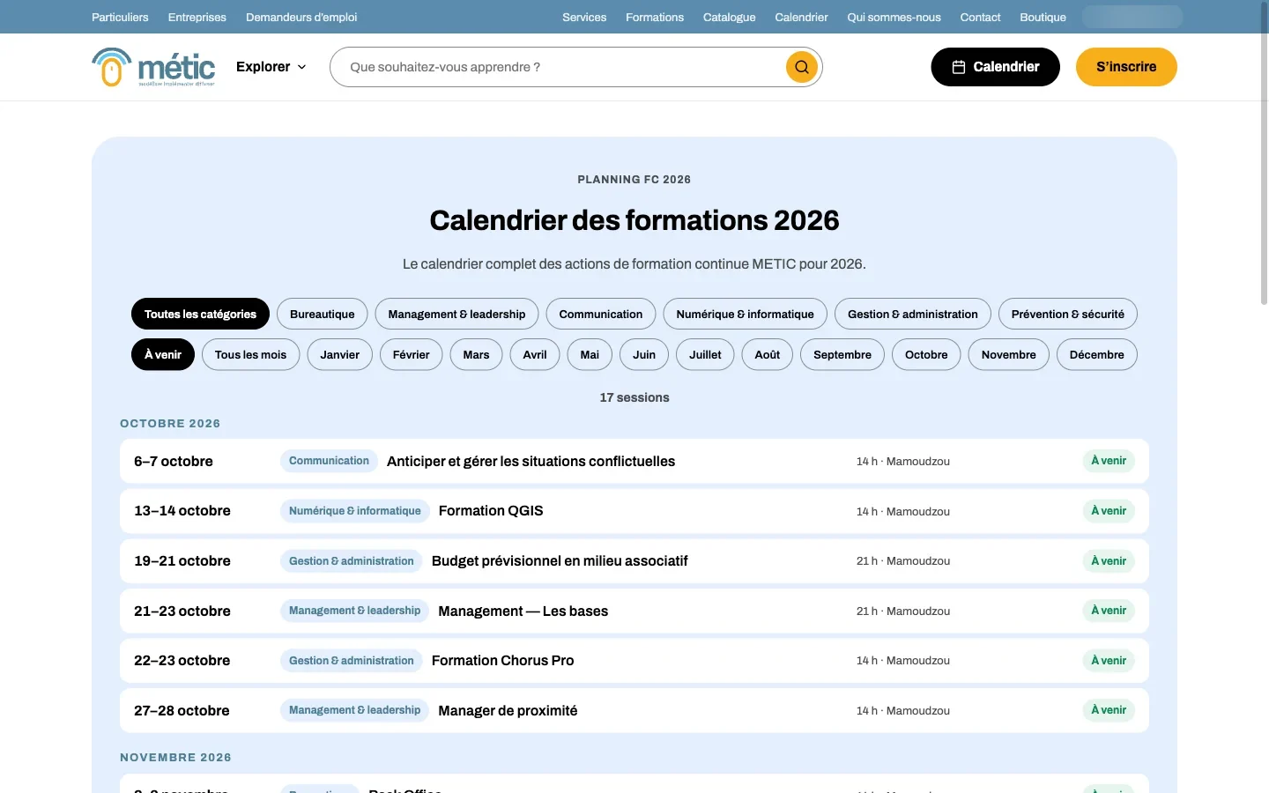Filter sessions by Décembre
This screenshot has width=1269, height=793.
pyautogui.click(x=1097, y=354)
